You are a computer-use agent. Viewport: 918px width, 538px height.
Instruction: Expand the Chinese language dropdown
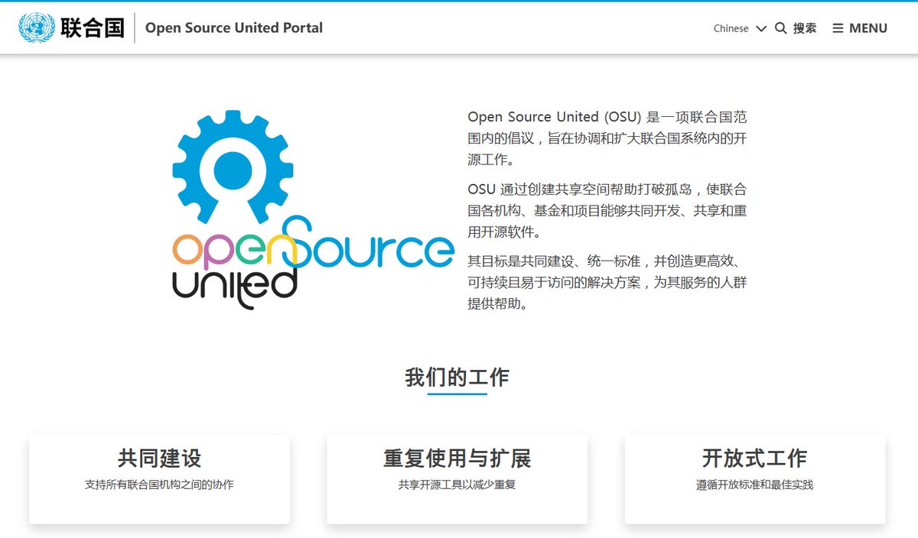[x=739, y=28]
